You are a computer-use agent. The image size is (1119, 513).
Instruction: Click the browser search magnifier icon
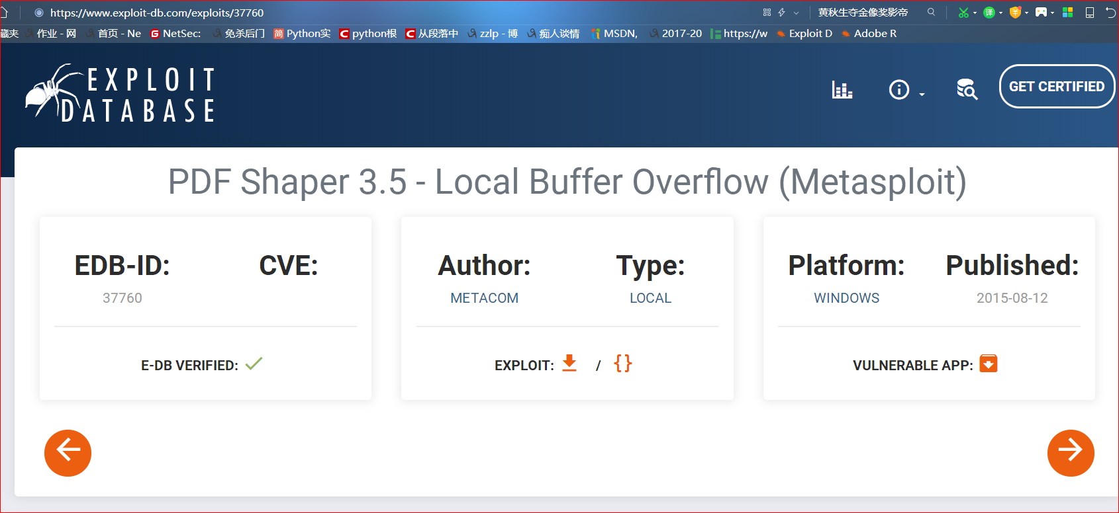[931, 12]
